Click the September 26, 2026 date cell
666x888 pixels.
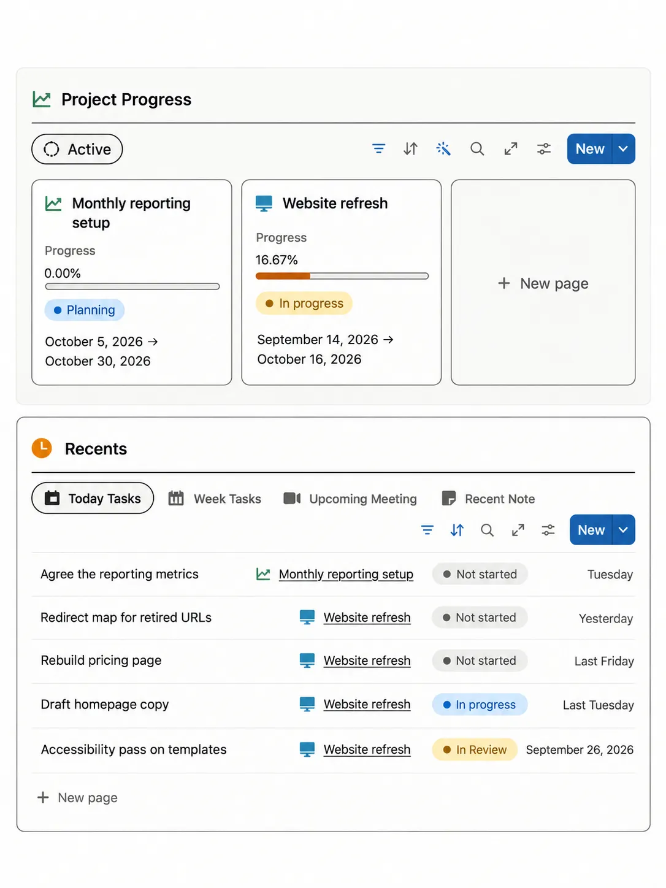pyautogui.click(x=580, y=749)
